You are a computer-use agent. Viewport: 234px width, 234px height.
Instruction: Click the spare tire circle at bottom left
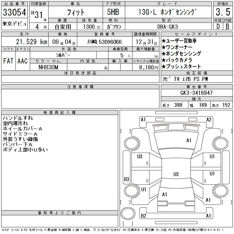(128, 213)
